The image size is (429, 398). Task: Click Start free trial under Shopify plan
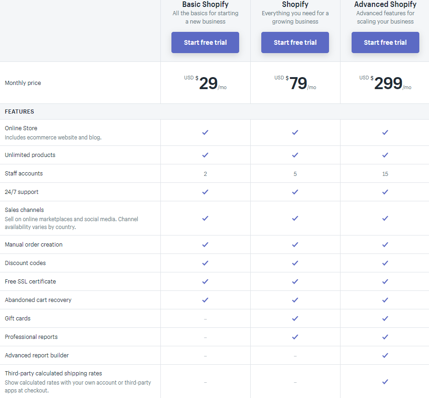[x=295, y=42]
